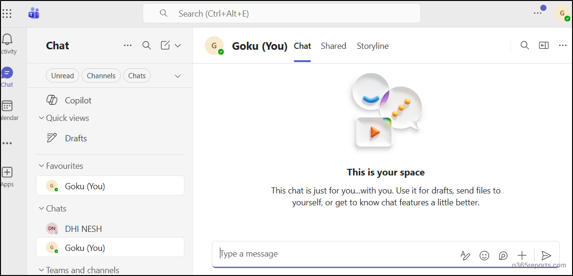The image size is (573, 276).
Task: Open the chat details side panel icon
Action: click(x=544, y=46)
